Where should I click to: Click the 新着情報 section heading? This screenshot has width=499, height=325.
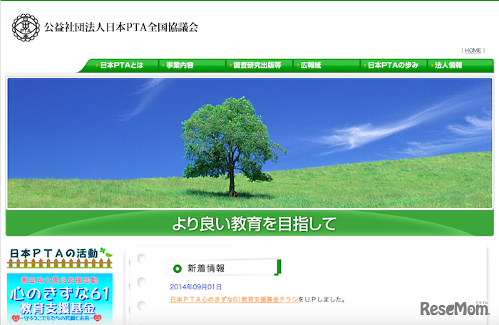point(206,269)
